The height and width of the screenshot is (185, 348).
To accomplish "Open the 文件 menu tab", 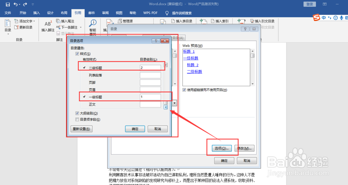I will click(x=8, y=13).
